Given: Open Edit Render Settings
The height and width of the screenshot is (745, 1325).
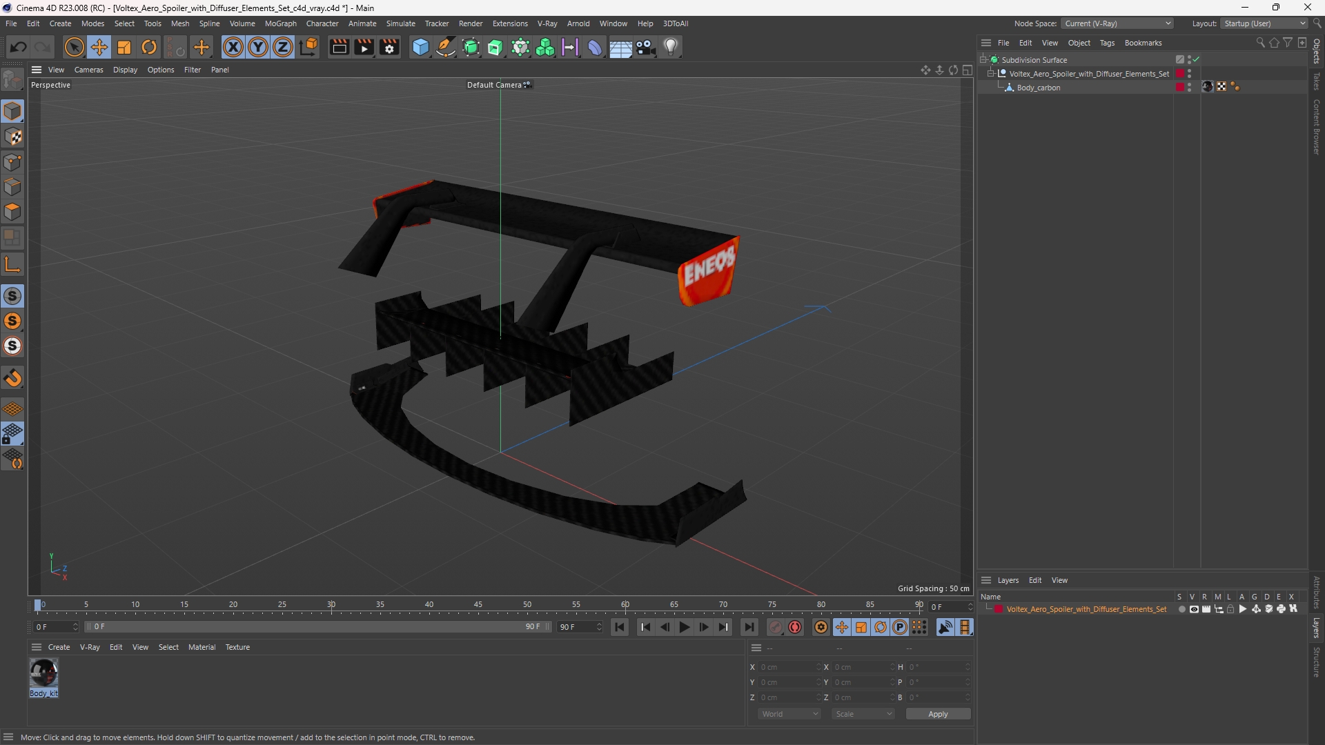Looking at the screenshot, I should pyautogui.click(x=390, y=47).
